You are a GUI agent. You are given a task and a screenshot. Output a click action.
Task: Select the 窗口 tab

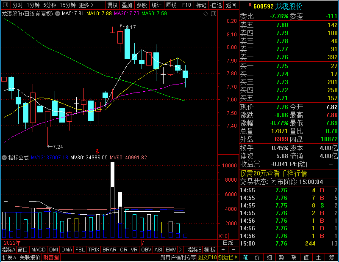[23, 250]
